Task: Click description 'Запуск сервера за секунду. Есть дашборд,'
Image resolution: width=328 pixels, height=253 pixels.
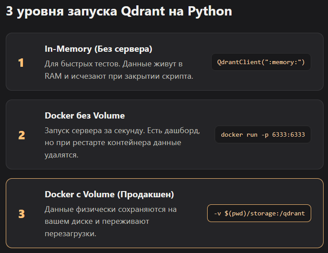Action: (122, 130)
